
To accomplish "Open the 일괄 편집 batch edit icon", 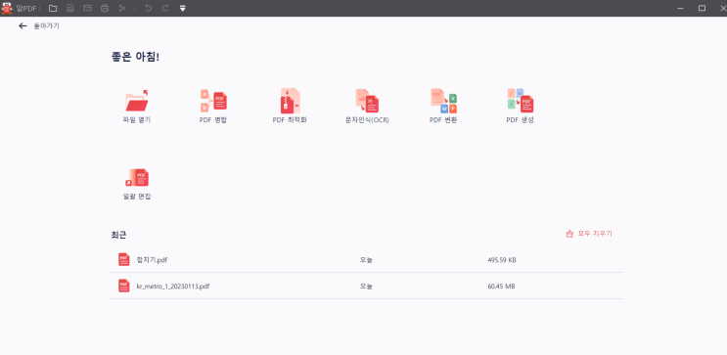I will 137,178.
